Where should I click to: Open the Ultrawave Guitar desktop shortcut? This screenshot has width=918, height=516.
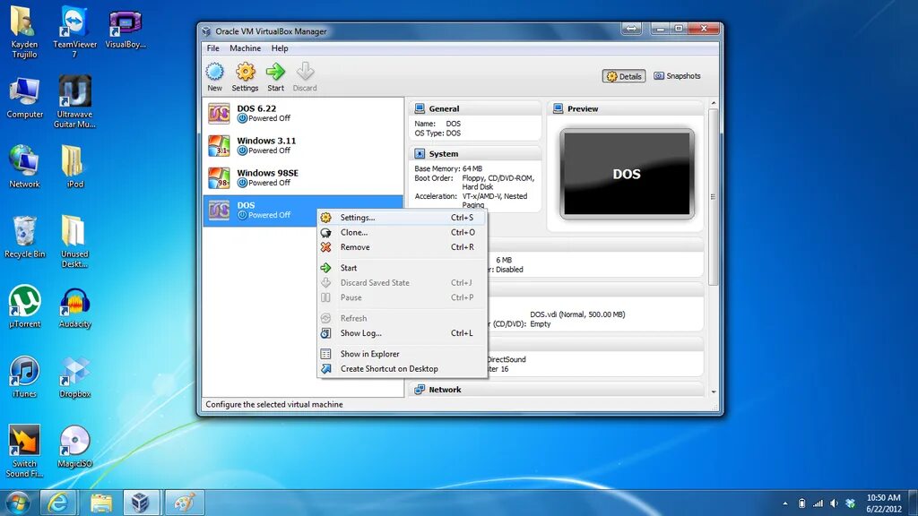click(x=74, y=102)
